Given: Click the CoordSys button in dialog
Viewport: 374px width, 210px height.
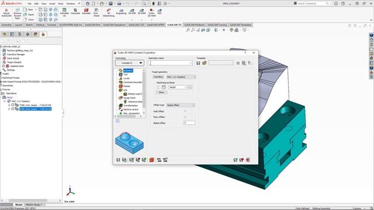Looking at the screenshot, I should [x=158, y=77].
